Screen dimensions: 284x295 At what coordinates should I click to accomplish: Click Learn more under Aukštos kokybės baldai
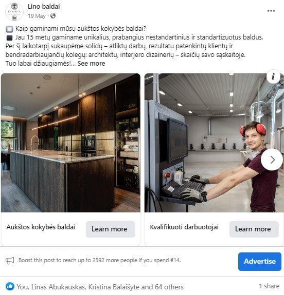click(x=111, y=229)
